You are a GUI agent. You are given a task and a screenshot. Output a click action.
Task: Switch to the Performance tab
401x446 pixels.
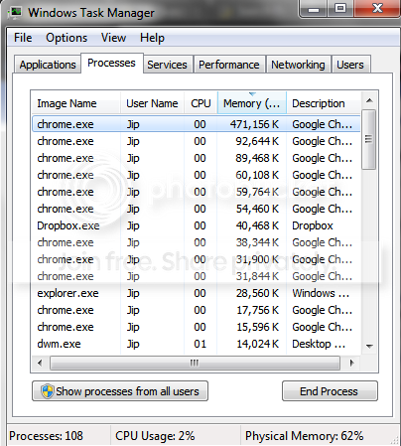pyautogui.click(x=229, y=65)
